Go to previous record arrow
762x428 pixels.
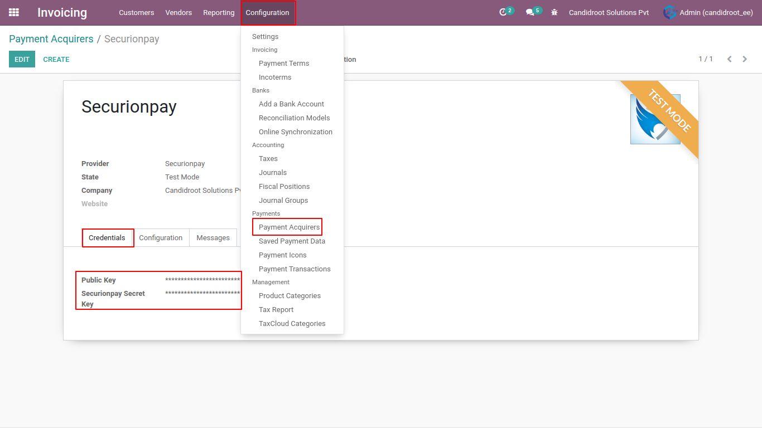pos(729,59)
